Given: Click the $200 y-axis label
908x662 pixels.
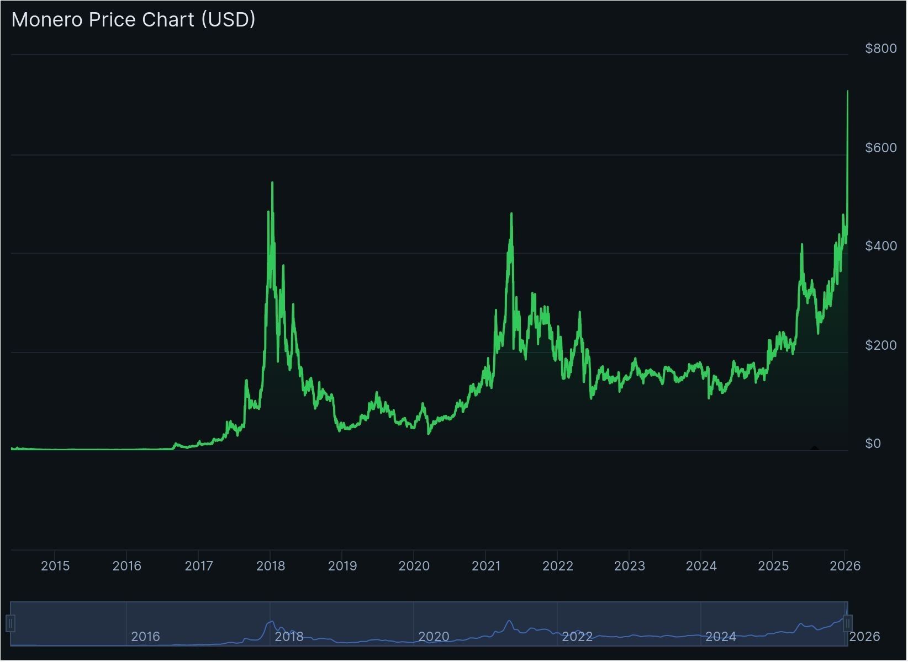Looking at the screenshot, I should pos(881,345).
